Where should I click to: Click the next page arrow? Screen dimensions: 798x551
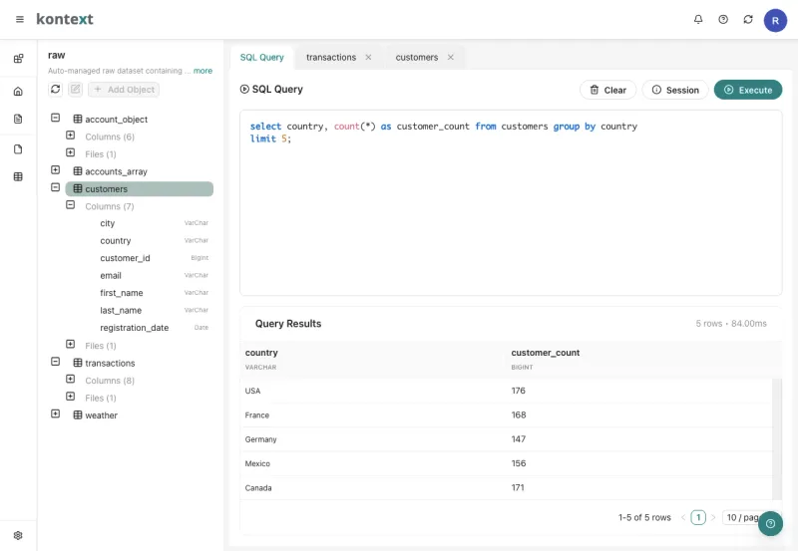[713, 517]
